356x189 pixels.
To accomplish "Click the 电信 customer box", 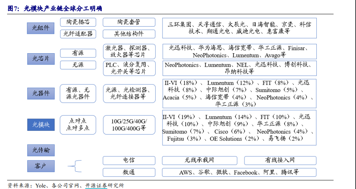I will tap(129, 160).
